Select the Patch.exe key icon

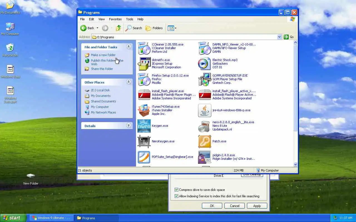point(205,141)
